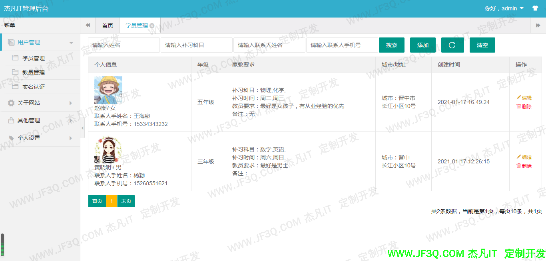Image resolution: width=546 pixels, height=261 pixels.
Task: Click the left double-arrow tab scroller
Action: [88, 24]
